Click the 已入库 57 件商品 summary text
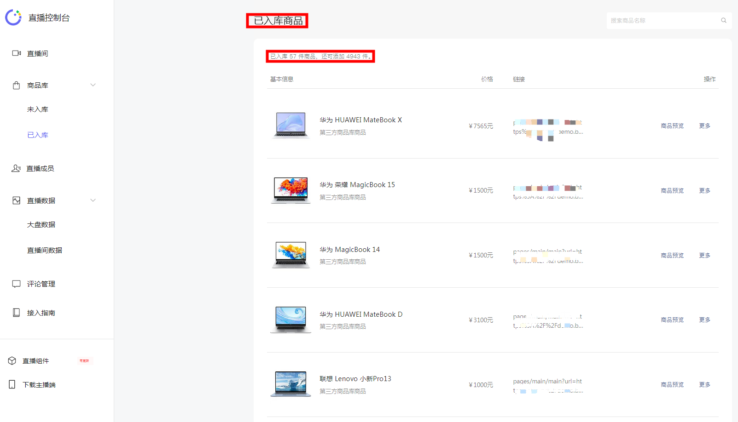 coord(320,57)
